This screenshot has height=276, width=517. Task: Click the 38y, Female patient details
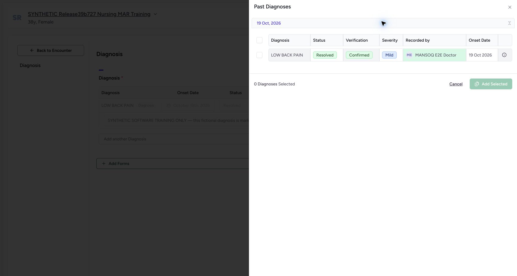pos(41,22)
